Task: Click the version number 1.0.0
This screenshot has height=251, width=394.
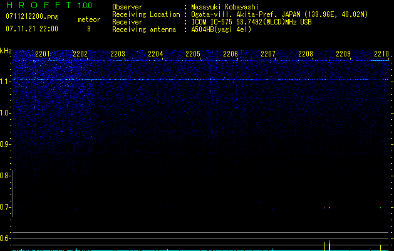Action: point(85,5)
